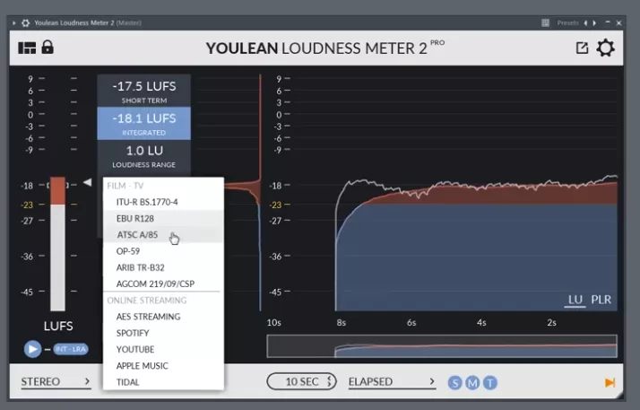
Task: Click the loudness distribution histogram
Action: 242,193
